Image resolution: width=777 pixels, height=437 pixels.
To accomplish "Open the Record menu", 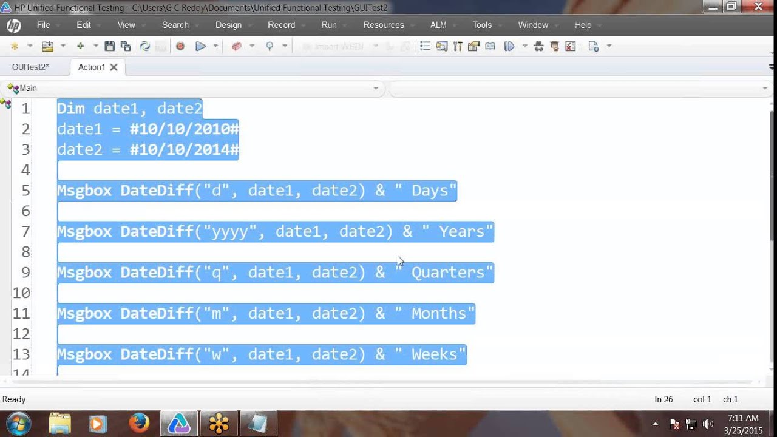I will [282, 25].
